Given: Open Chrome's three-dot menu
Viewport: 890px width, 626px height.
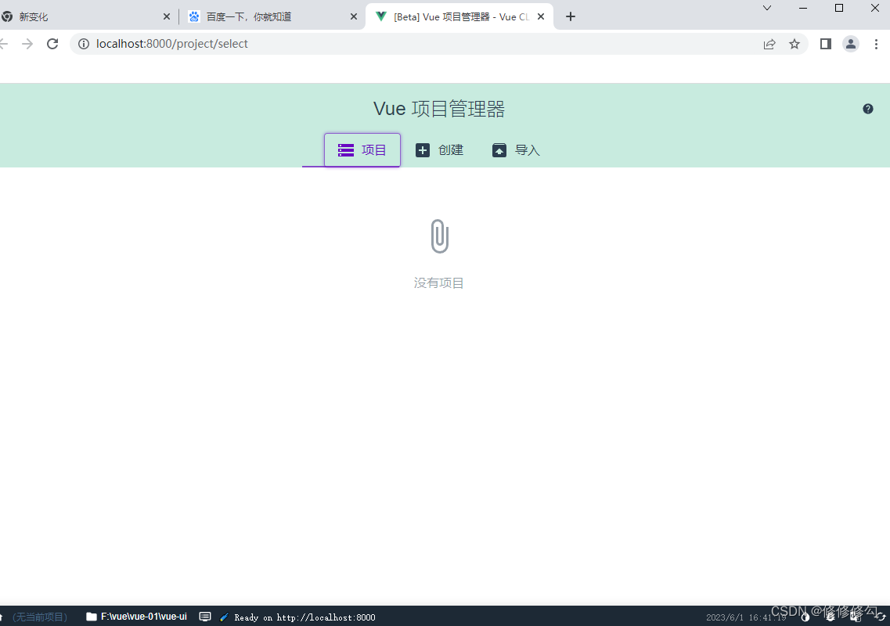Looking at the screenshot, I should (876, 44).
